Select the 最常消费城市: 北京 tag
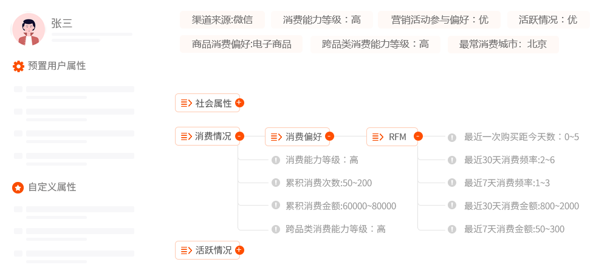Viewport: 610px width, 279px height. click(x=502, y=44)
